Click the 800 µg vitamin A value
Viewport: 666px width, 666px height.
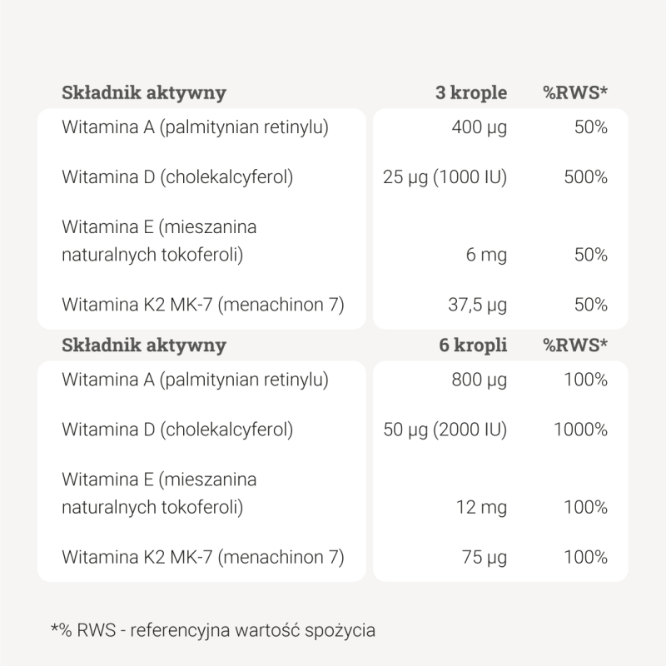point(479,380)
